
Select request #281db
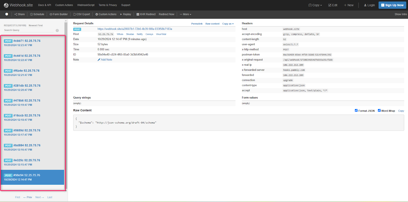pos(32,88)
